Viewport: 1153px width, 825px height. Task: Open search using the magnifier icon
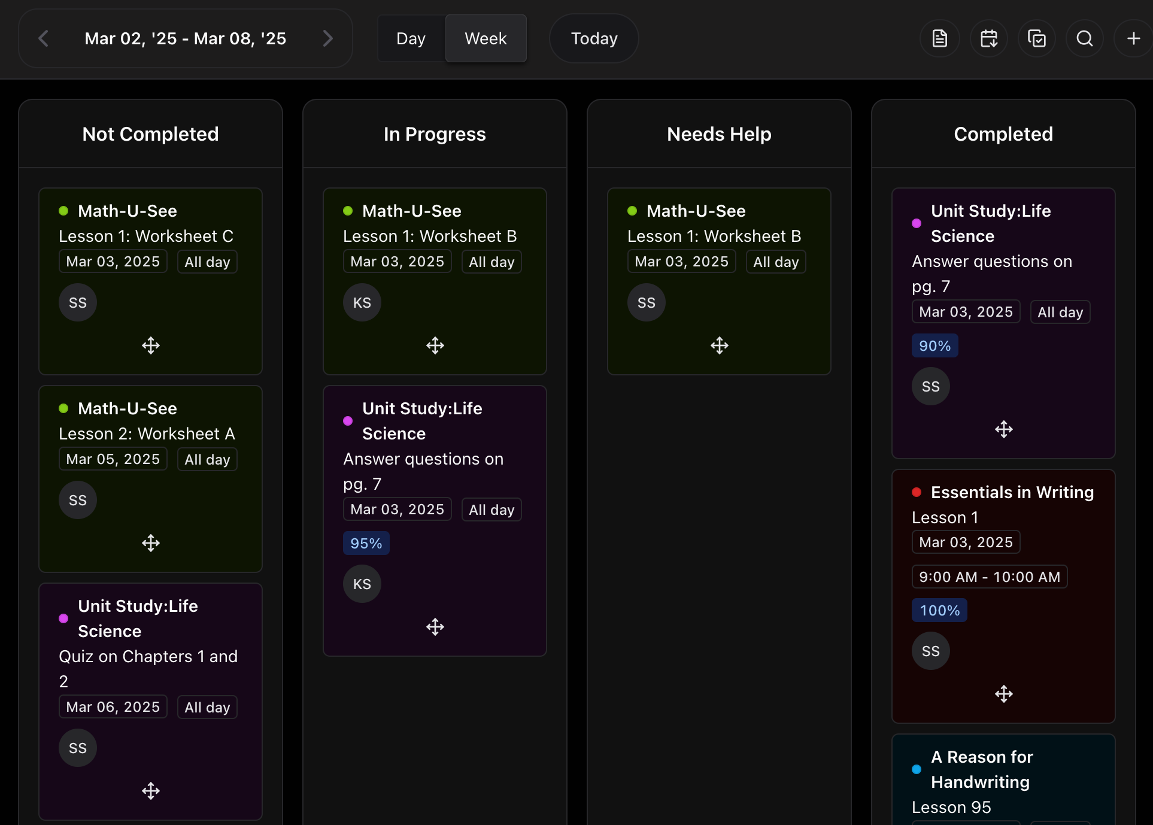coord(1085,38)
